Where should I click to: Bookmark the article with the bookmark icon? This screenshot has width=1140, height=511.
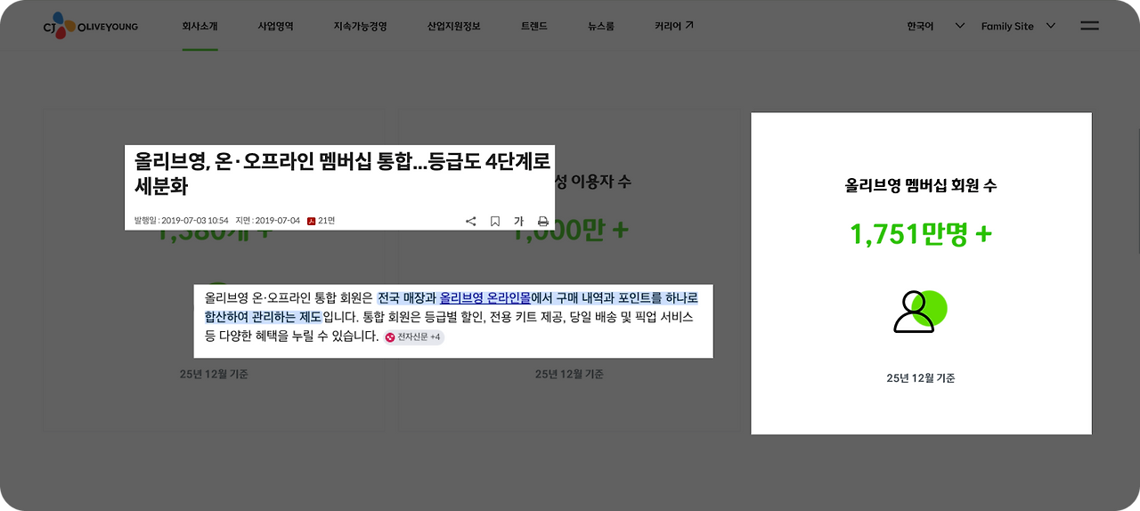tap(495, 221)
